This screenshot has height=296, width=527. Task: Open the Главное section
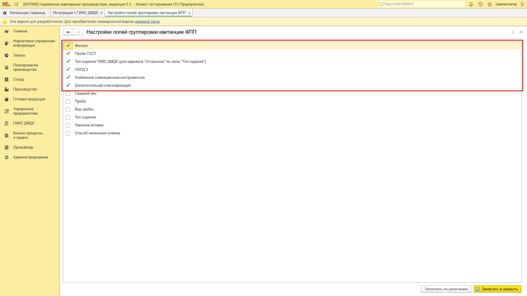coord(20,31)
